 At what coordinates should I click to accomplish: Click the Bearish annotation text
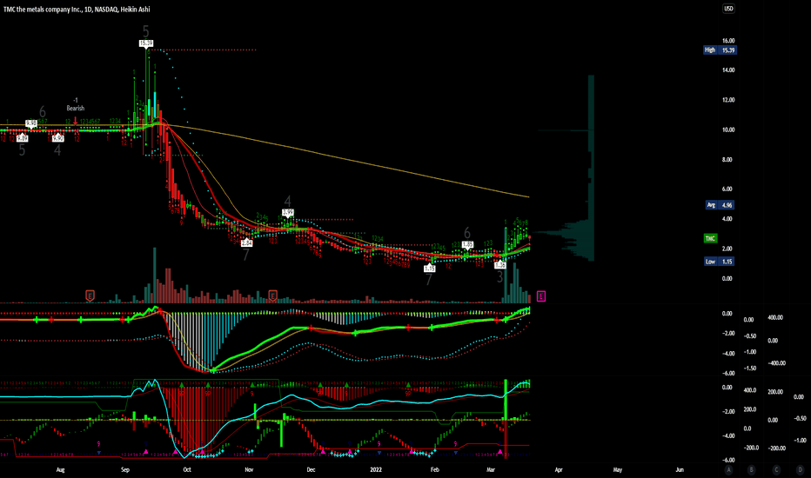(76, 109)
